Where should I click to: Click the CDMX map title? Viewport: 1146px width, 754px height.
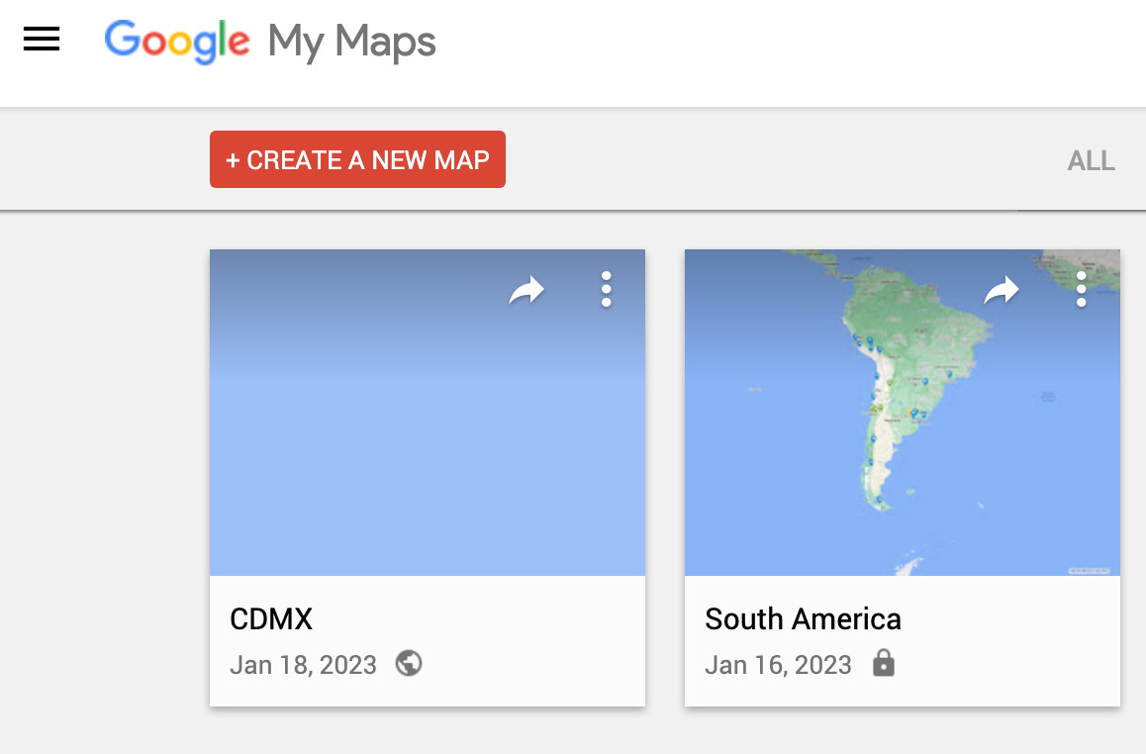pyautogui.click(x=271, y=618)
